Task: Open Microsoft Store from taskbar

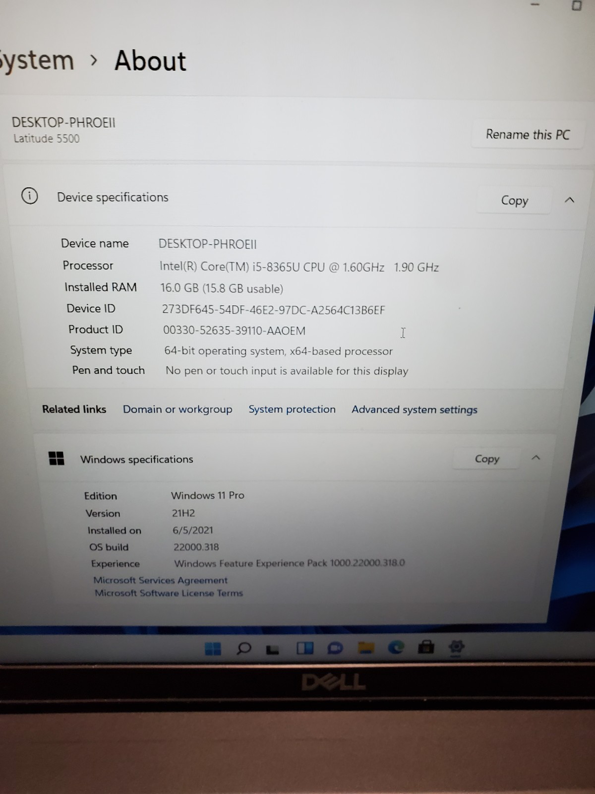Action: 426,647
